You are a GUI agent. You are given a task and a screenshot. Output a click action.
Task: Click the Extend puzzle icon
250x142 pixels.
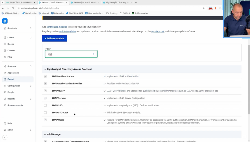(5, 79)
